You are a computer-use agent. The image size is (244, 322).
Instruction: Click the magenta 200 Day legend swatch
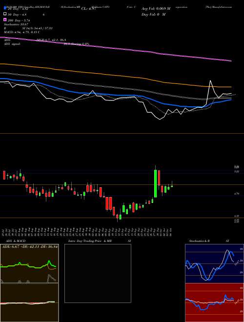5,20
